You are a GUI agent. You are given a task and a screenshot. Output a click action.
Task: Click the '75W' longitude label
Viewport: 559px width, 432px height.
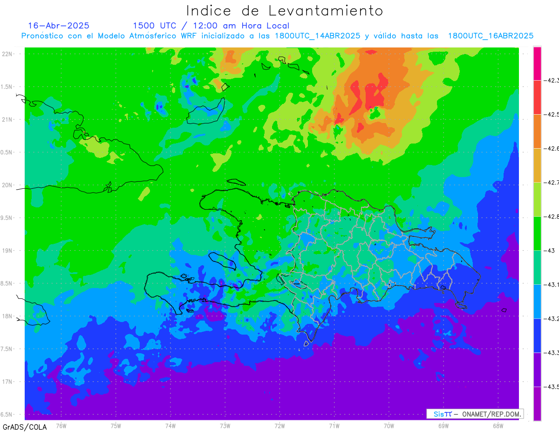pos(116,425)
